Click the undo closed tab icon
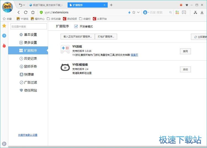This screenshot has height=148, width=207. [x=21, y=5]
